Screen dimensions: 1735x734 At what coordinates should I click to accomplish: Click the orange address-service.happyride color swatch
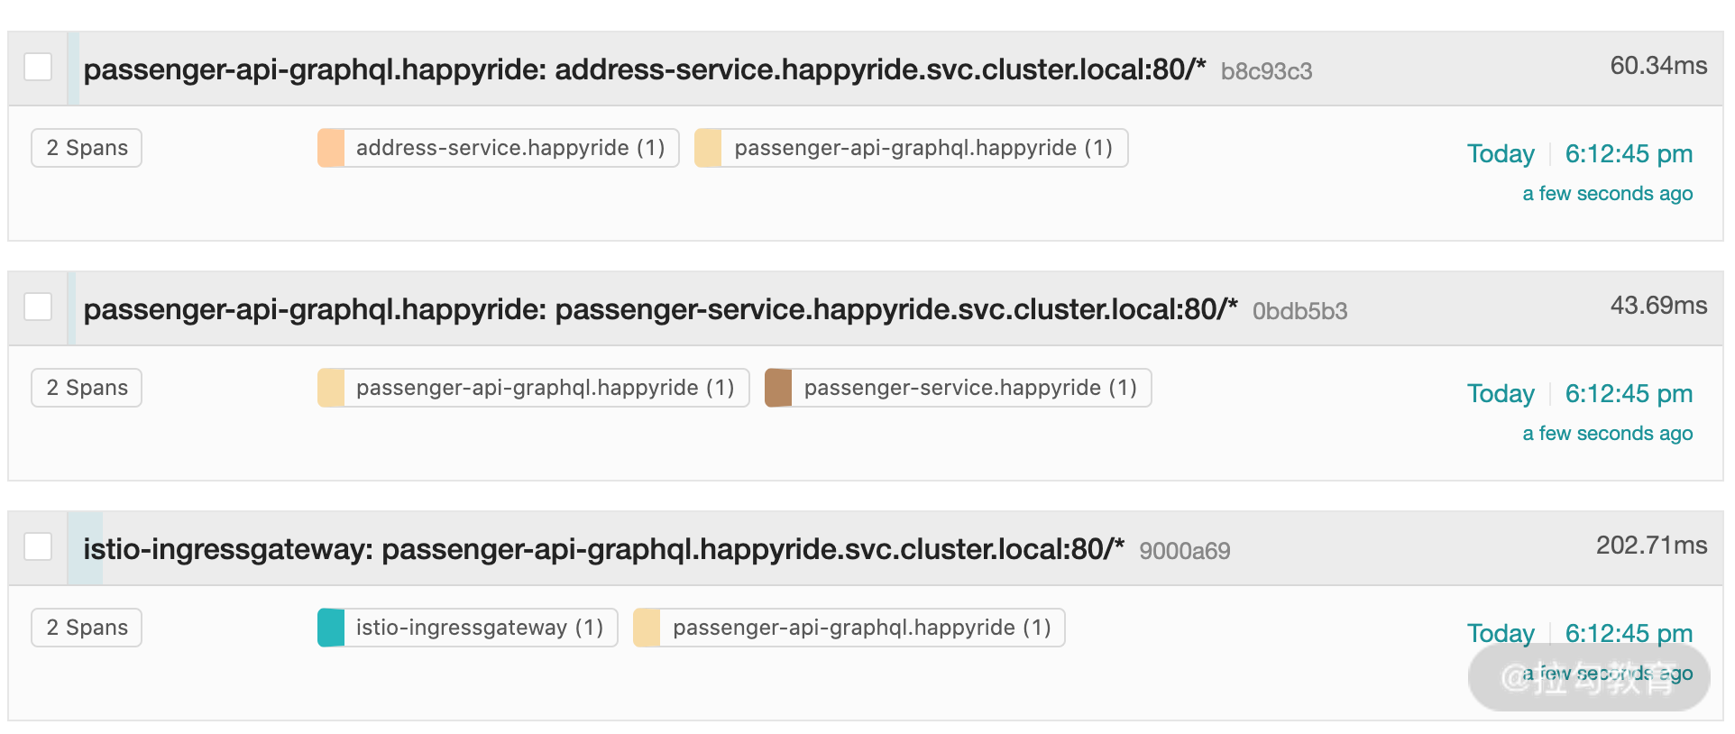(331, 148)
